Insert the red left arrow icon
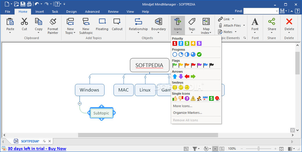This screenshot has width=302, height=152. (x=187, y=76)
